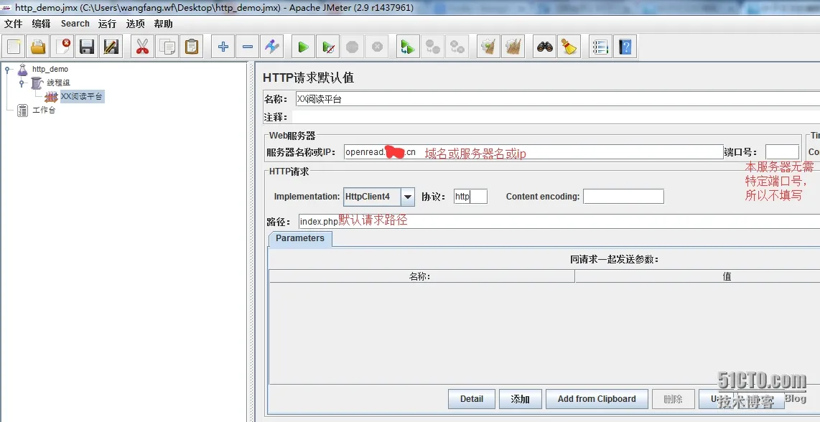The width and height of the screenshot is (820, 422).
Task: Click the 路径 field with index.php
Action: click(x=559, y=221)
